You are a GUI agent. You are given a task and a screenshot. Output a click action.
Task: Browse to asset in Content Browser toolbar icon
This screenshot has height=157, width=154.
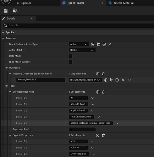click(15, 11)
